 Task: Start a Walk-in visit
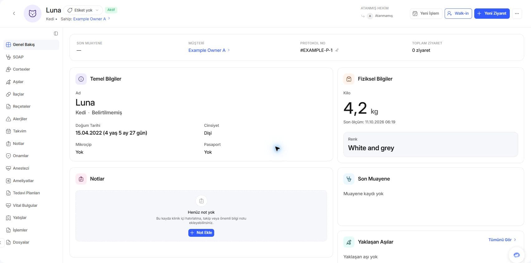[x=458, y=13]
